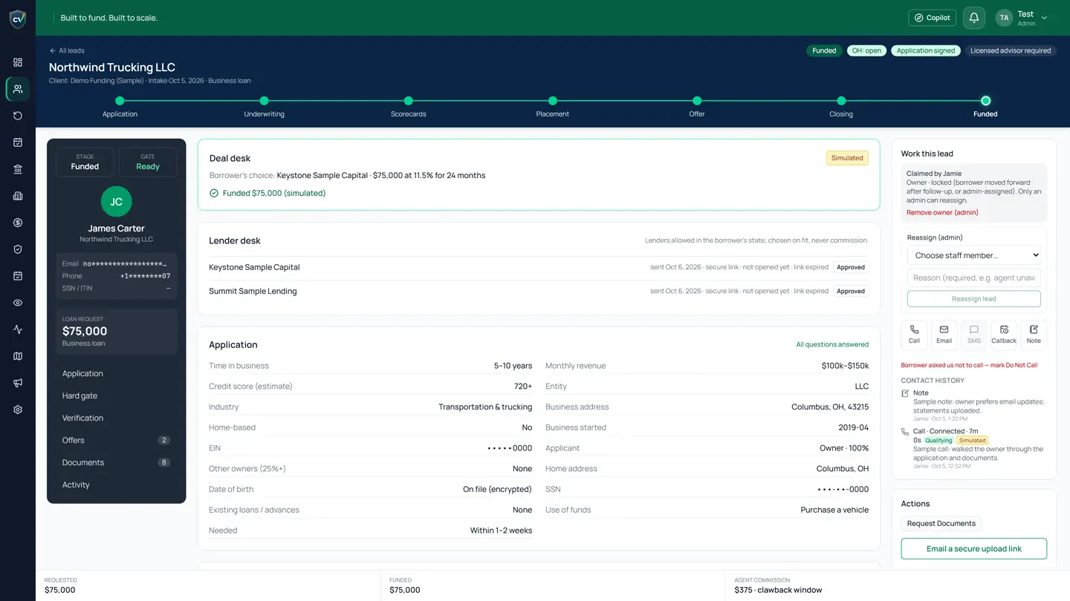The width and height of the screenshot is (1070, 601).
Task: Click the Reassign lead button
Action: click(x=974, y=298)
